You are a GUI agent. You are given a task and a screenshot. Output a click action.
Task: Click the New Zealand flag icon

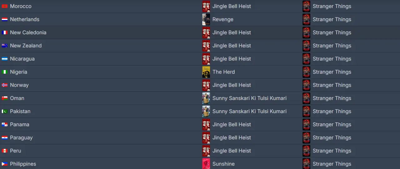pyautogui.click(x=5, y=46)
